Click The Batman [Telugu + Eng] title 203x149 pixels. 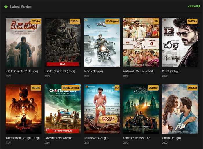23,138
